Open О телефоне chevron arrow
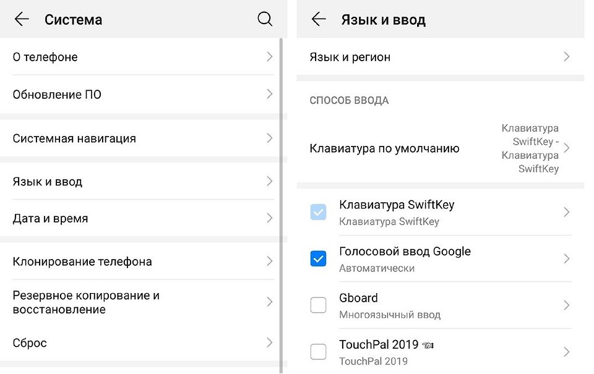This screenshot has width=594, height=374. click(x=269, y=57)
